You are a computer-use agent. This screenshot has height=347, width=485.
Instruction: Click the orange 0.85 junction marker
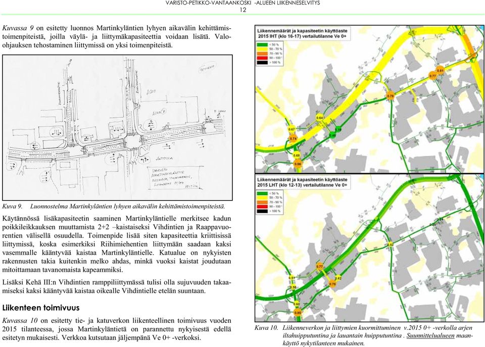tap(298, 313)
